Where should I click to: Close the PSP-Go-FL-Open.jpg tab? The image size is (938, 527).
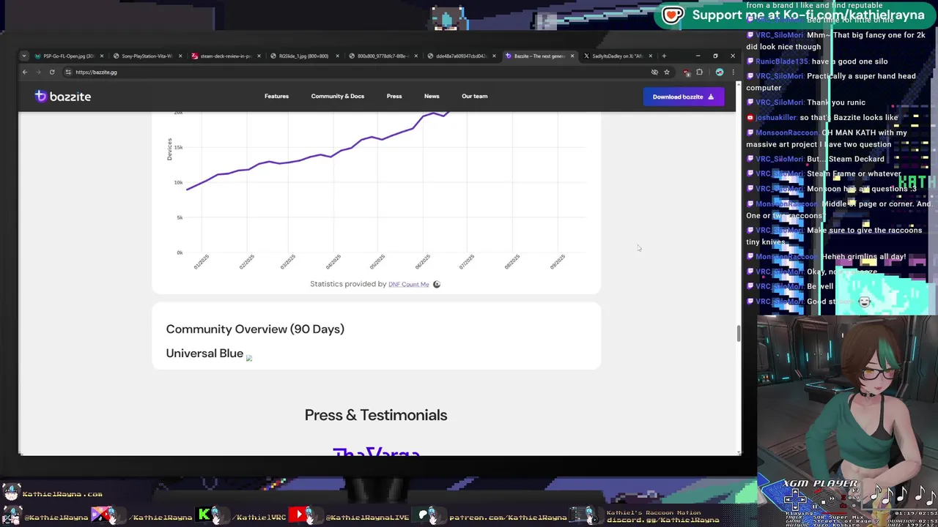pyautogui.click(x=102, y=56)
